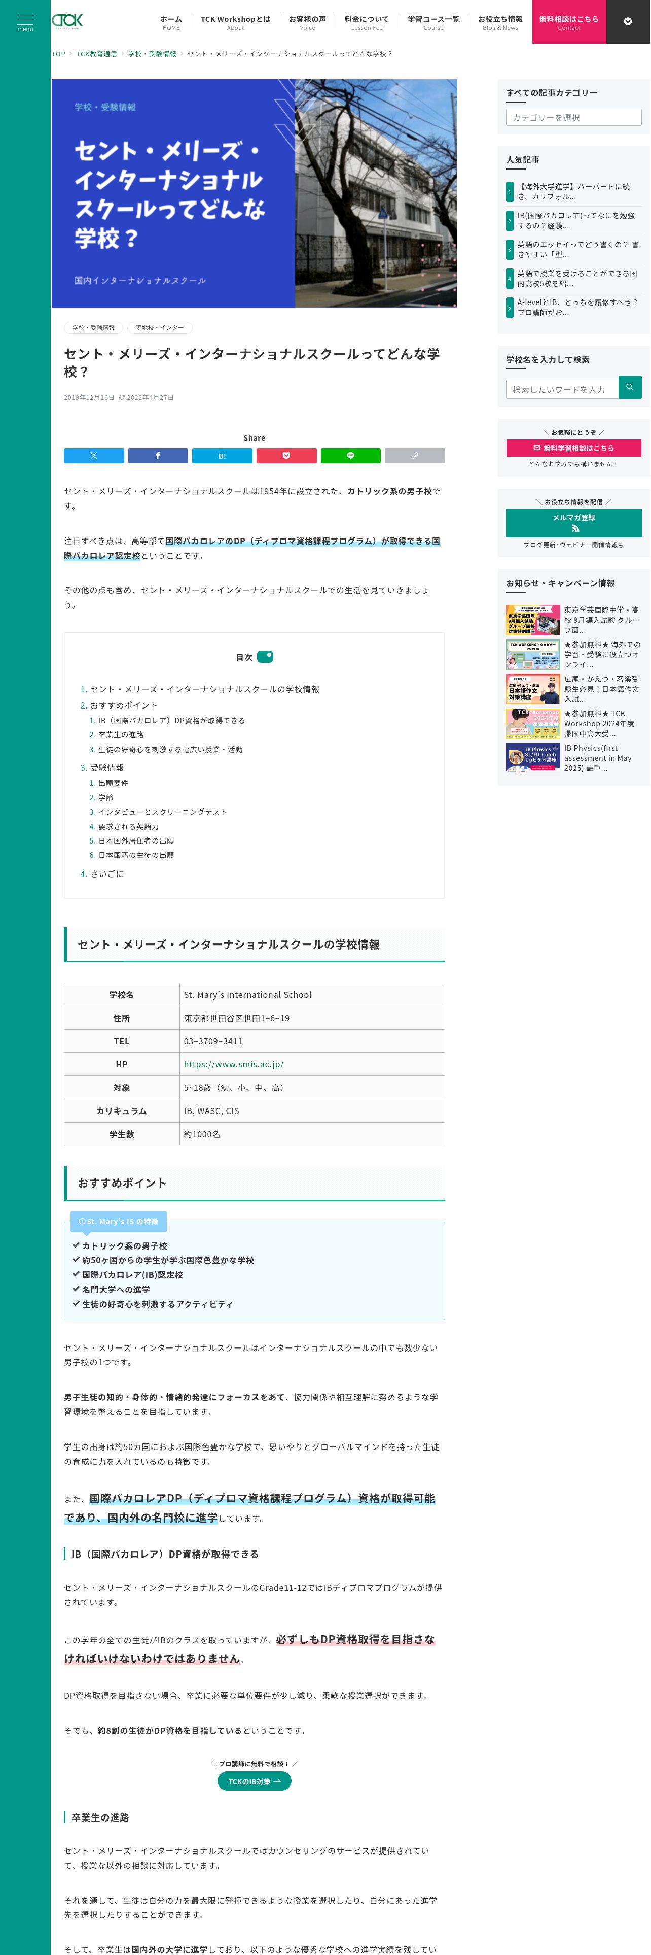Select the 学校・受験情報 tag below hero
651x1955 pixels.
[94, 328]
